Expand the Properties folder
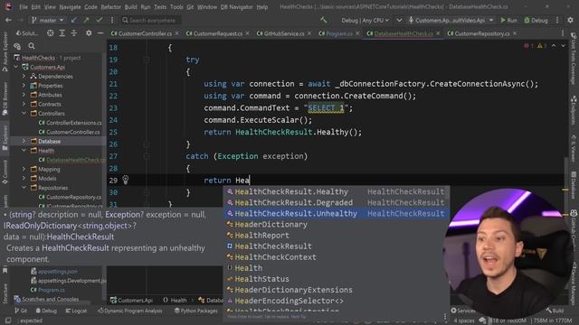Viewport: 579px width, 325px height. coord(24,86)
